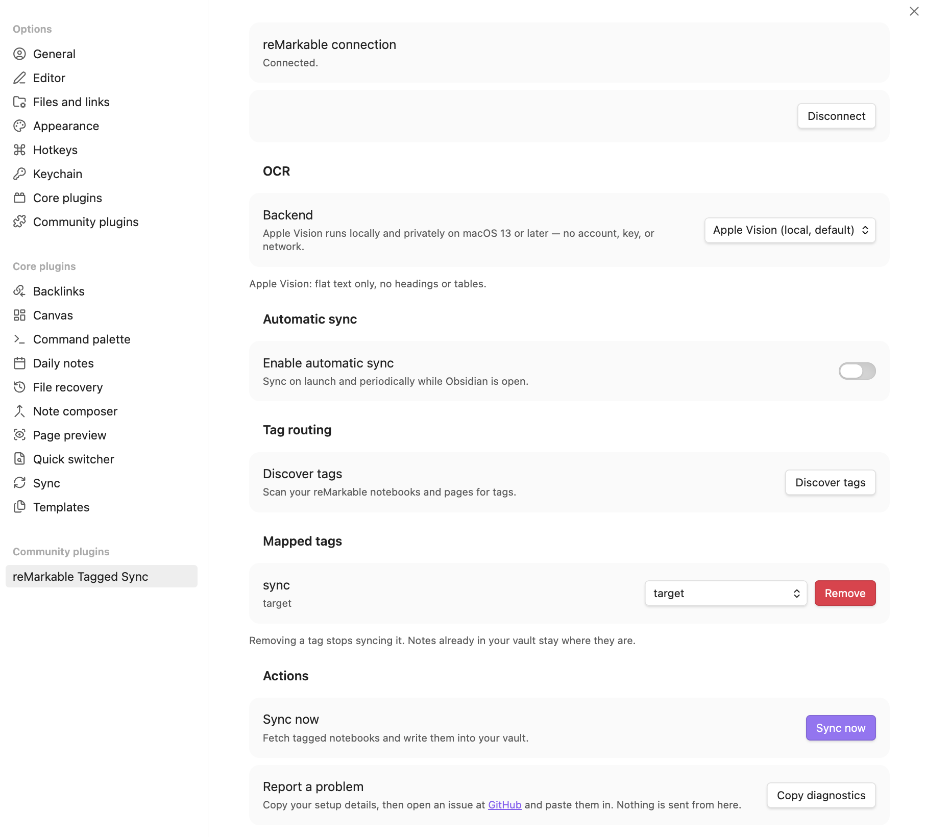Open Quick switcher plugin settings
Viewport: 925px width, 837px height.
click(x=102, y=459)
